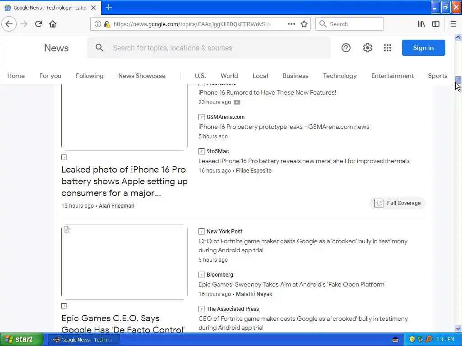Viewport: 462px width, 346px height.
Task: Click the magnifier icon in News search
Action: 100,48
